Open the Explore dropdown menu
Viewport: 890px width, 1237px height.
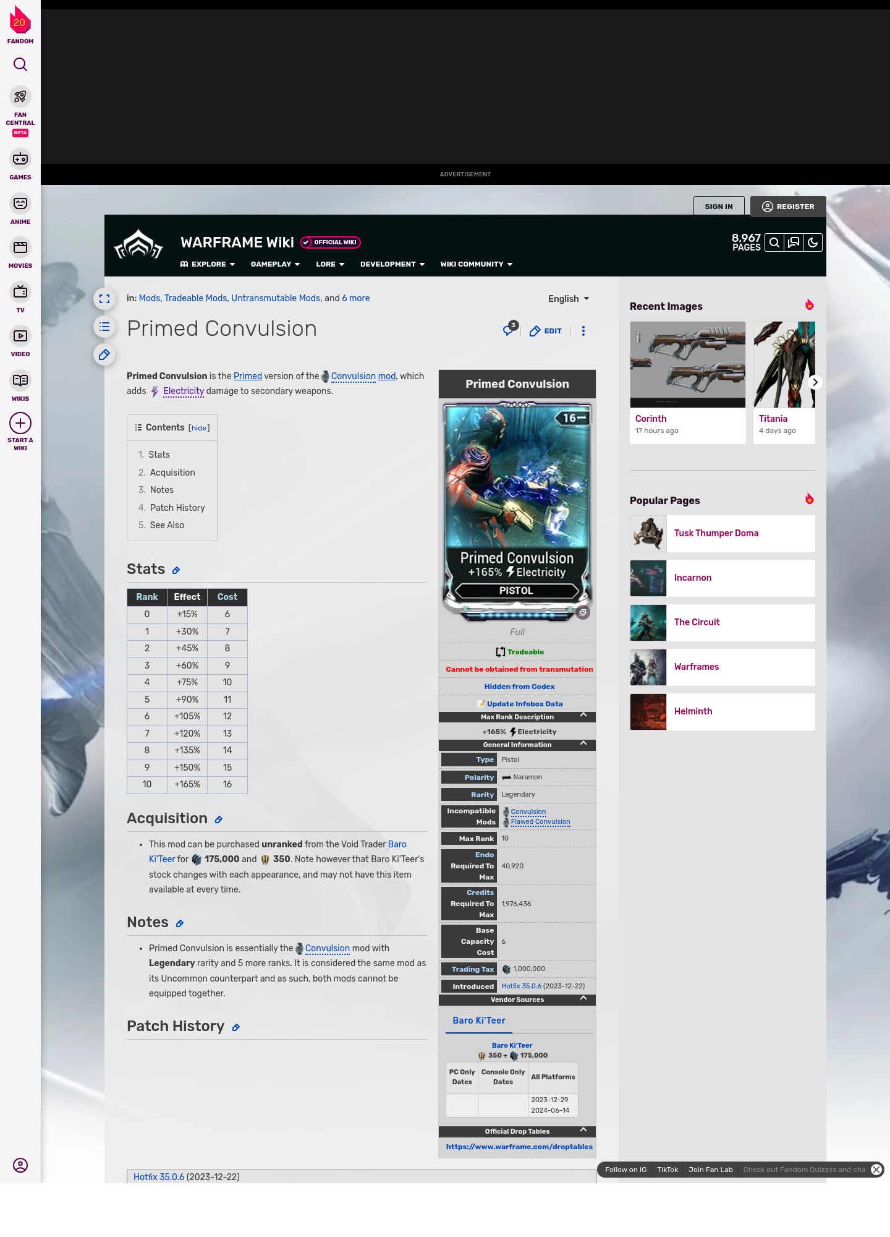(208, 264)
